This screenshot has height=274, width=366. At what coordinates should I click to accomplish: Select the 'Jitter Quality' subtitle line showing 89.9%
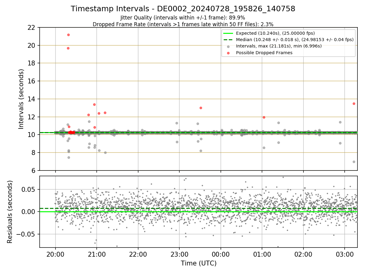183,18
